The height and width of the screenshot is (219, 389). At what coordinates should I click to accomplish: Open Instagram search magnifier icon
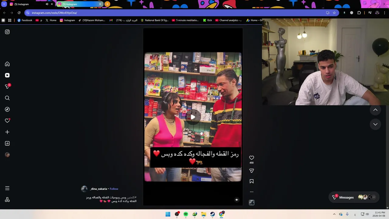[x=7, y=98]
